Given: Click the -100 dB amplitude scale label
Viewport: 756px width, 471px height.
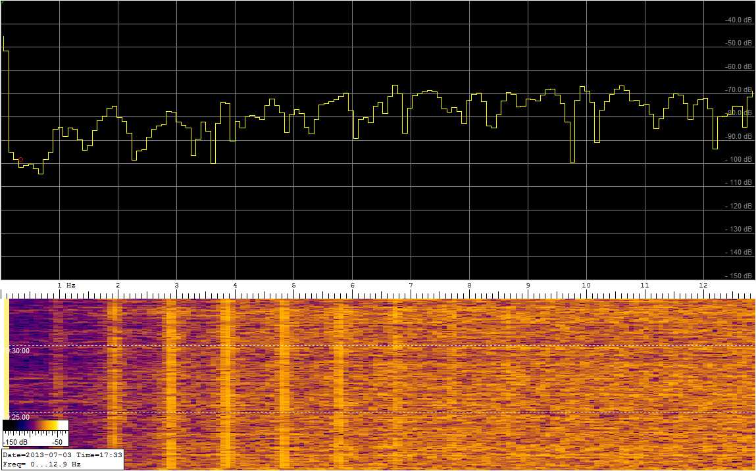Looking at the screenshot, I should coord(739,160).
